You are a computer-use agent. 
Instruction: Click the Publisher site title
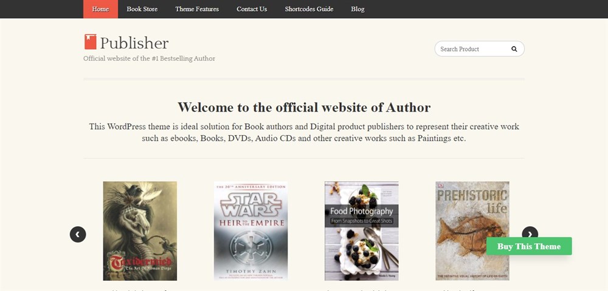click(x=134, y=42)
